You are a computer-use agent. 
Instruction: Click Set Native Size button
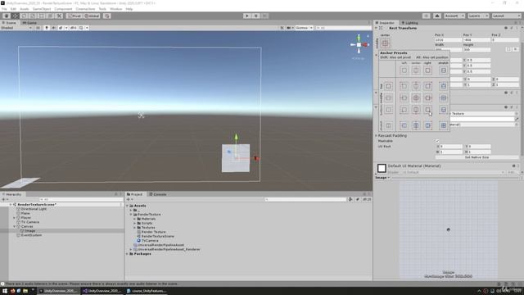(x=477, y=157)
